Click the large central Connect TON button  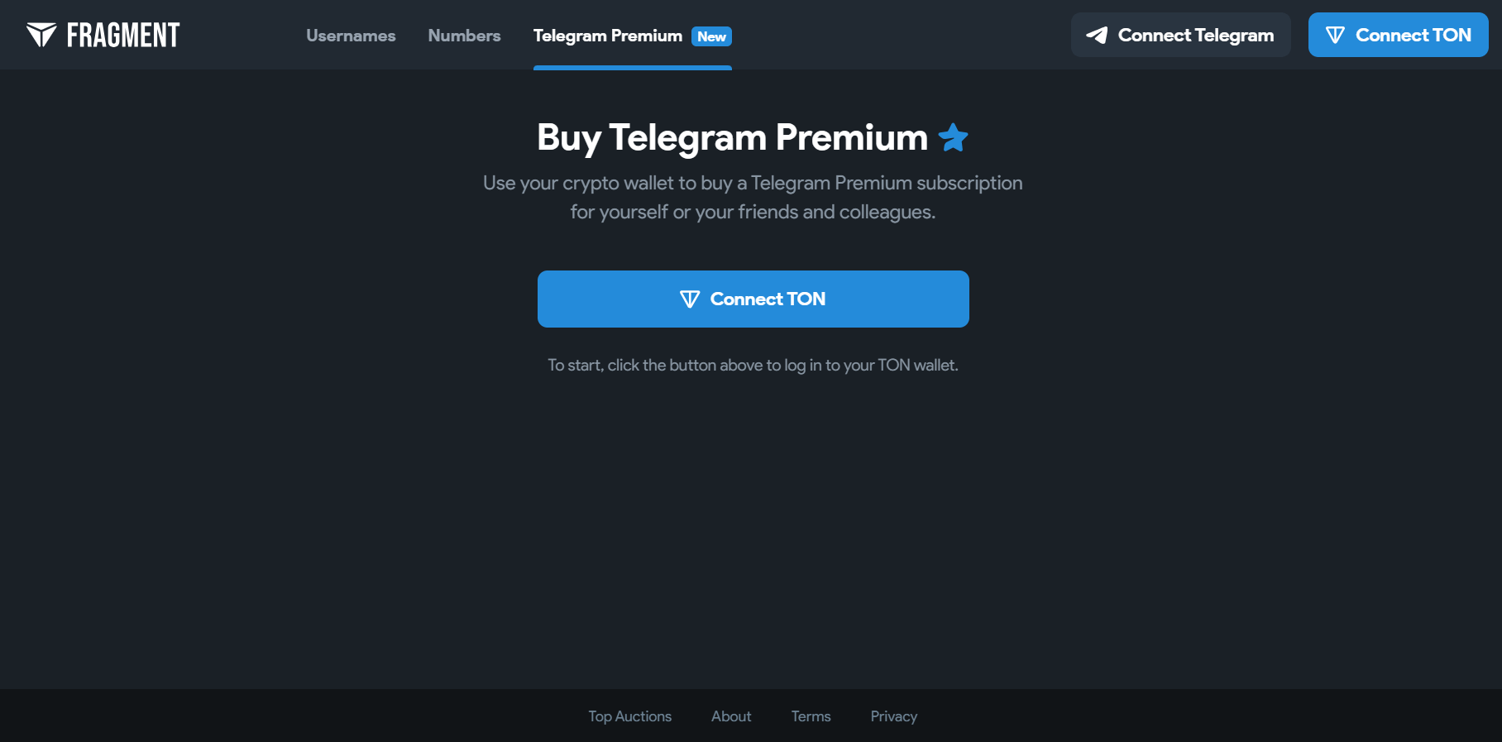click(753, 299)
